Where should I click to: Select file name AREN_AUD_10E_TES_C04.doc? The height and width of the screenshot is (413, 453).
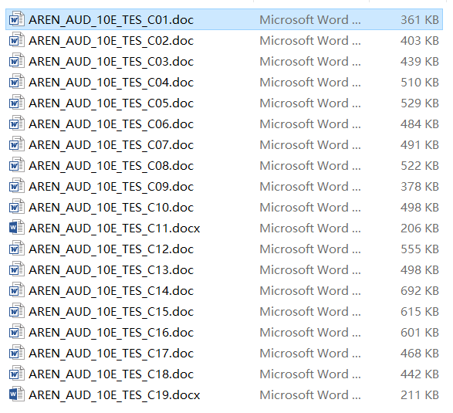point(111,83)
